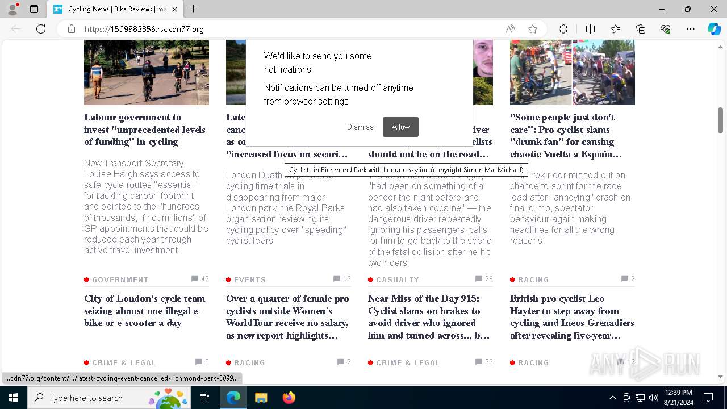Screen dimensions: 727x409
Task: Open File Explorer from the taskbar
Action: click(x=261, y=398)
